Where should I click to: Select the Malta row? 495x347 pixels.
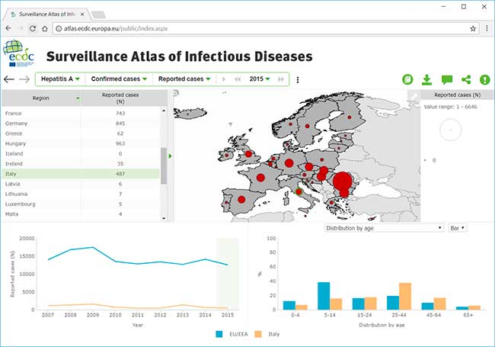point(81,214)
